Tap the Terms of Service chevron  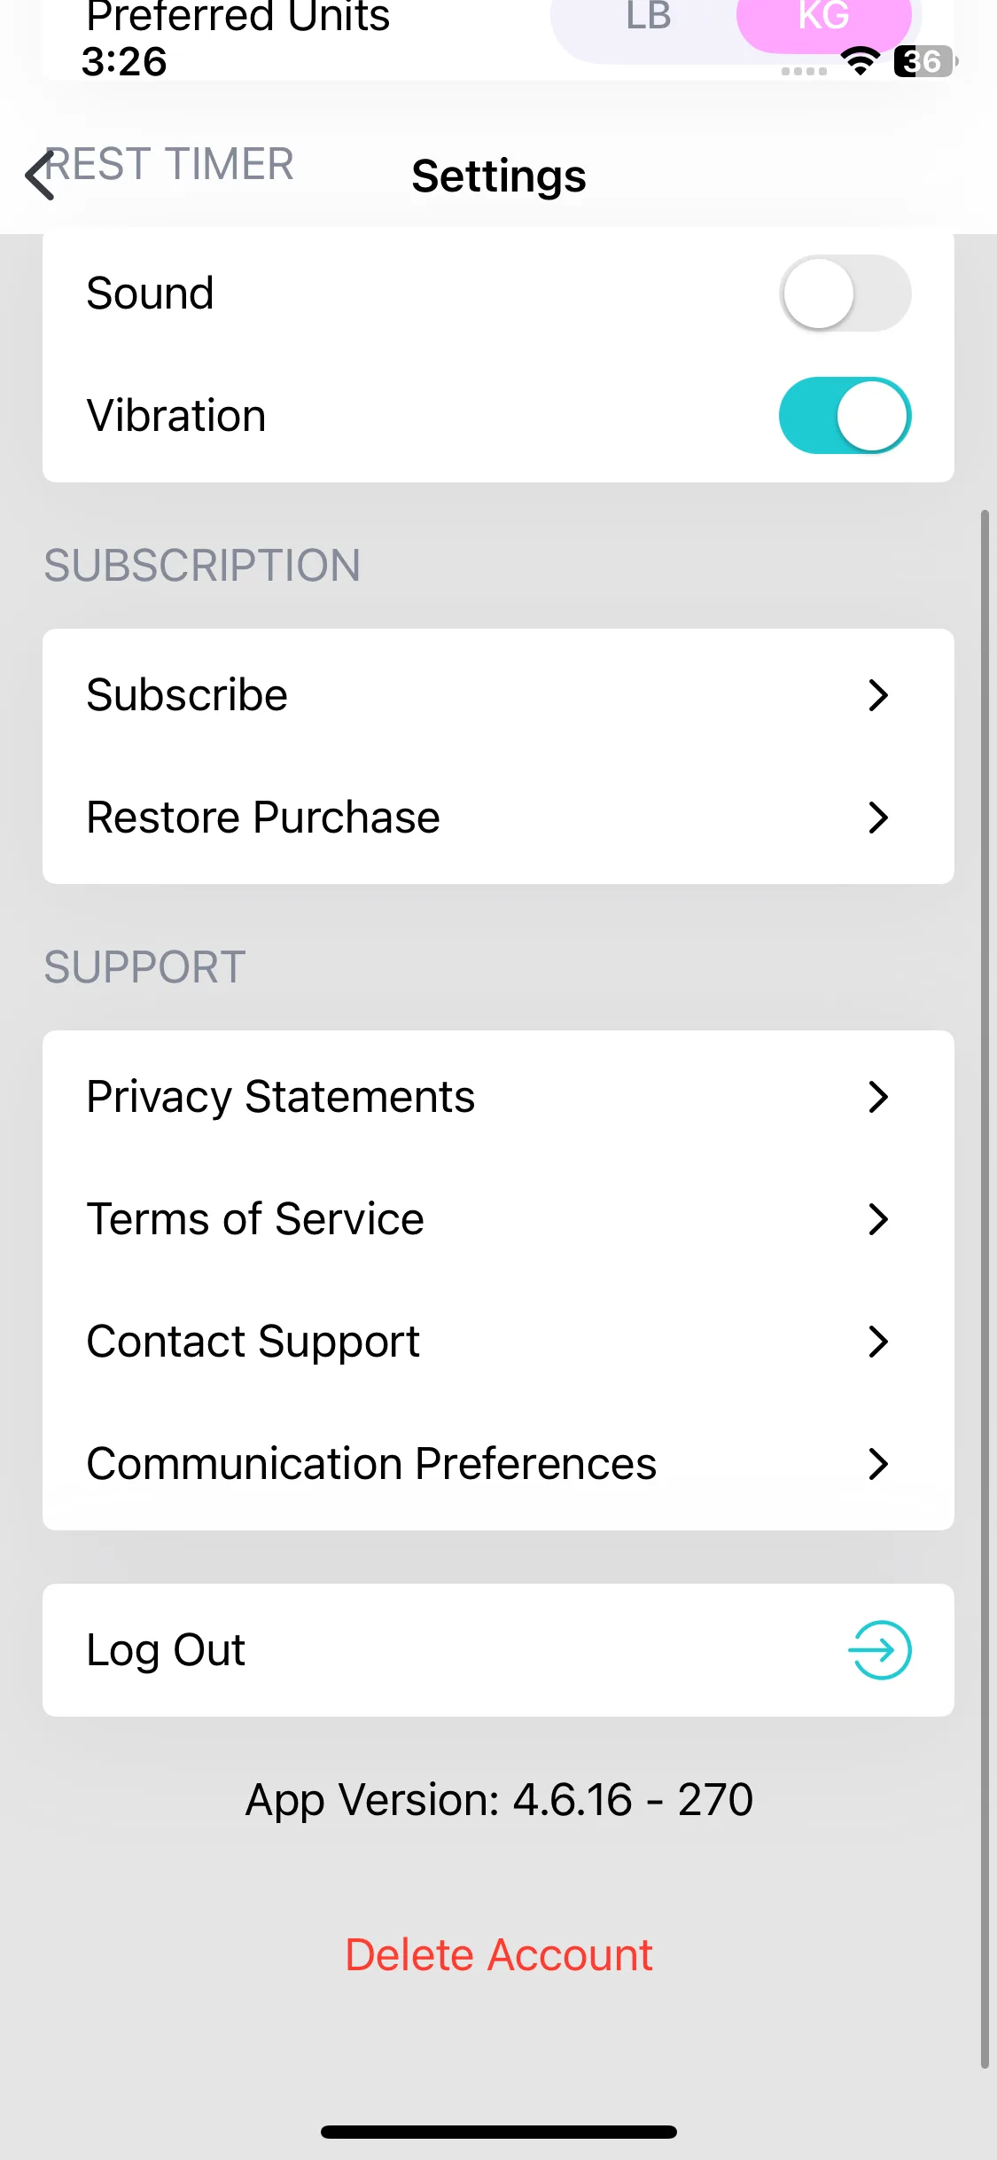tap(877, 1219)
